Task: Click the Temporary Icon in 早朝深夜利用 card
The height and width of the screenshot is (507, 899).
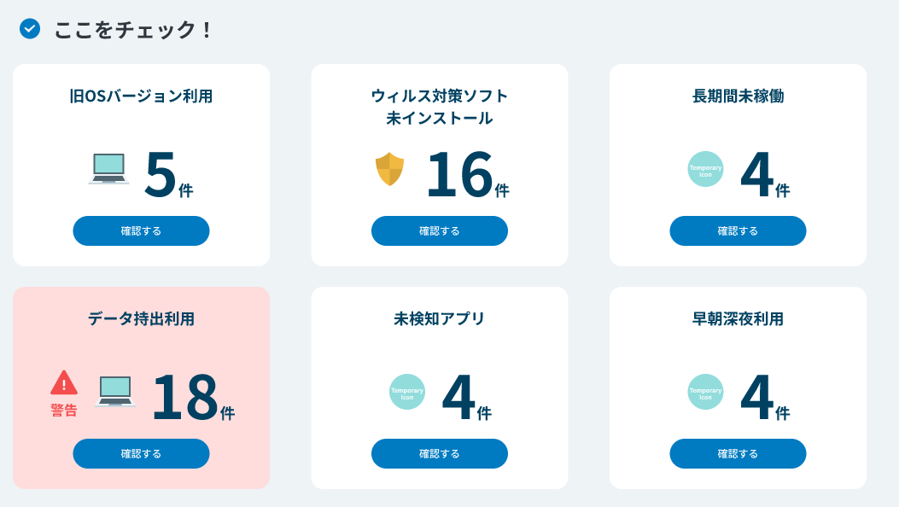Action: 705,390
